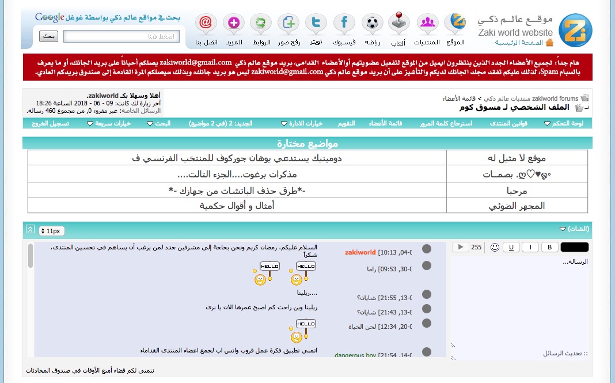Click تسجيل الخروج to log out

[50, 123]
